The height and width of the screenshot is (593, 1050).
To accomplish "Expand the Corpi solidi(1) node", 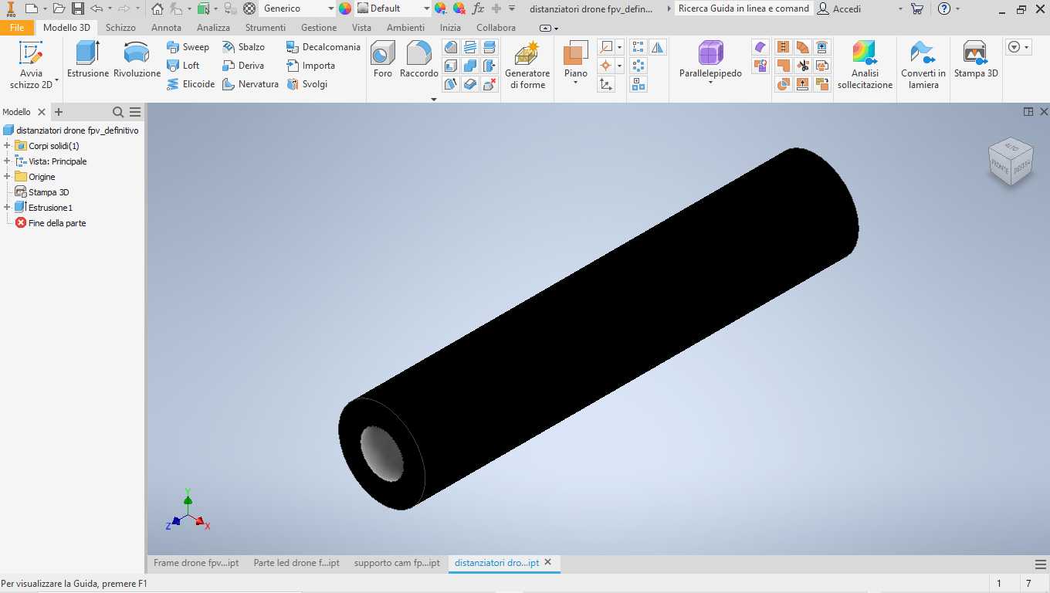I will 7,146.
